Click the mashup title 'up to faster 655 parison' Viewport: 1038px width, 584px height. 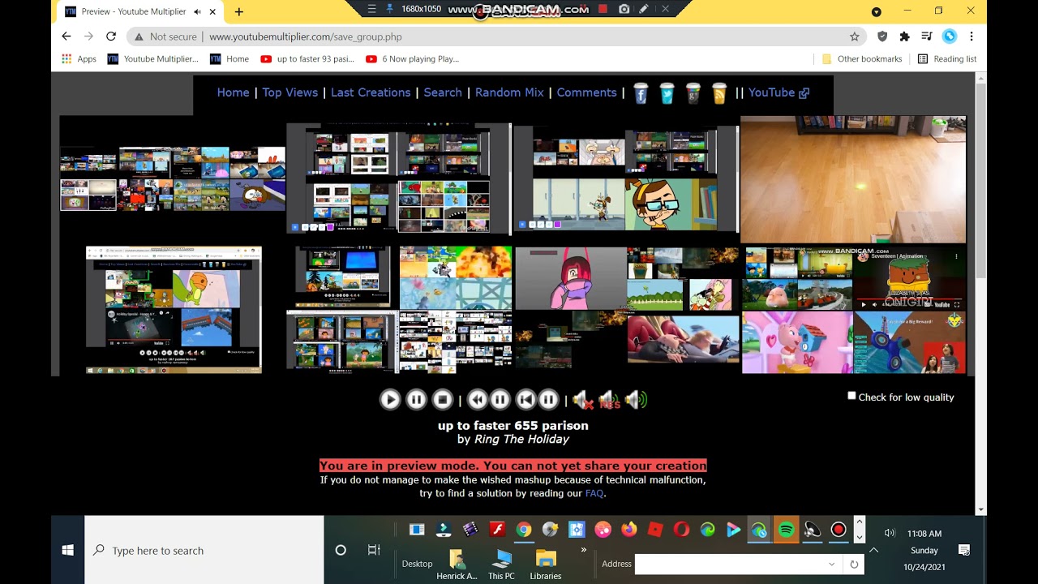pos(513,425)
